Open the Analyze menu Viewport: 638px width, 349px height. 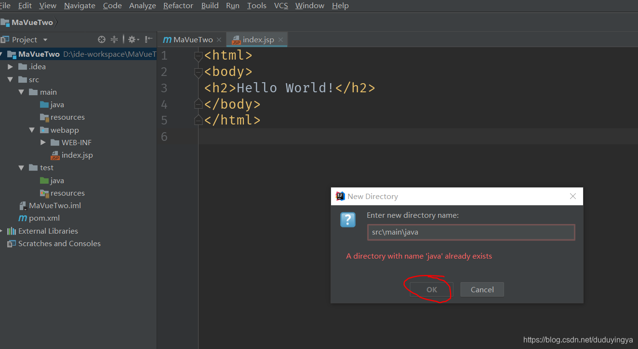pos(143,6)
